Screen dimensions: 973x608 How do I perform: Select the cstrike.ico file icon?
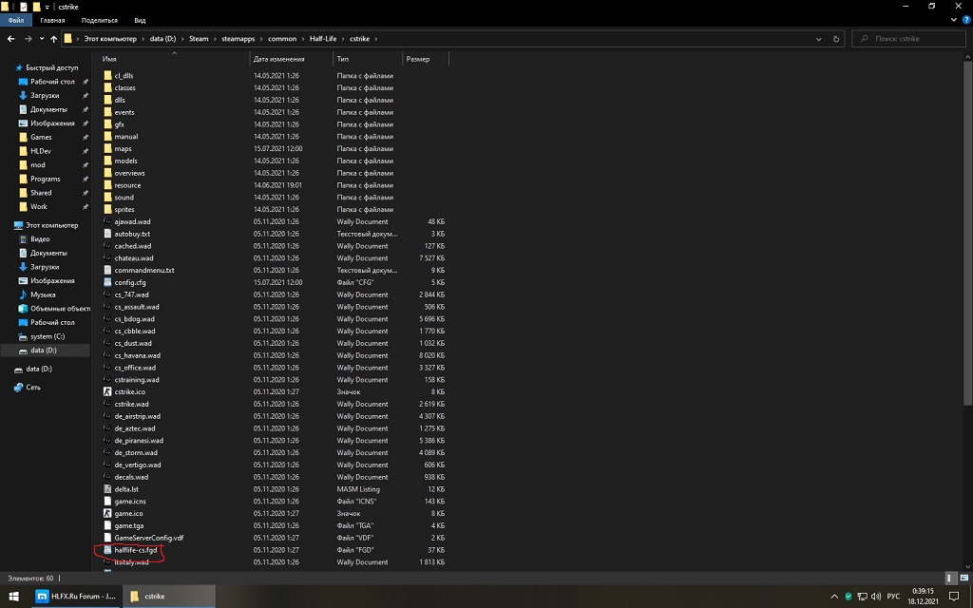(x=107, y=391)
